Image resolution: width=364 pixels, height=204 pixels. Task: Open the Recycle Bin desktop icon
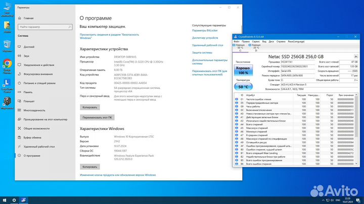pyautogui.click(x=7, y=46)
